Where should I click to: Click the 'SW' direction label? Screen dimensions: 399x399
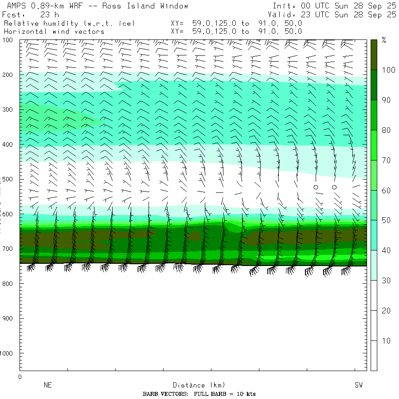click(x=359, y=385)
